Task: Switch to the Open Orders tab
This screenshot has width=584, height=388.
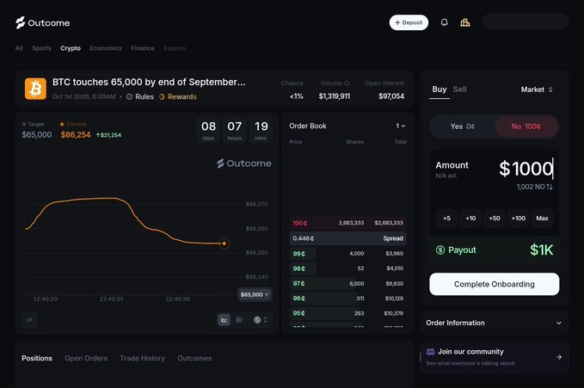Action: 86,358
